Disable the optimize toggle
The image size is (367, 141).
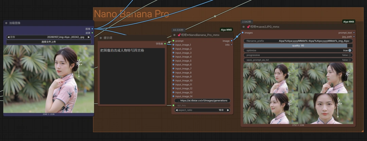click(350, 51)
